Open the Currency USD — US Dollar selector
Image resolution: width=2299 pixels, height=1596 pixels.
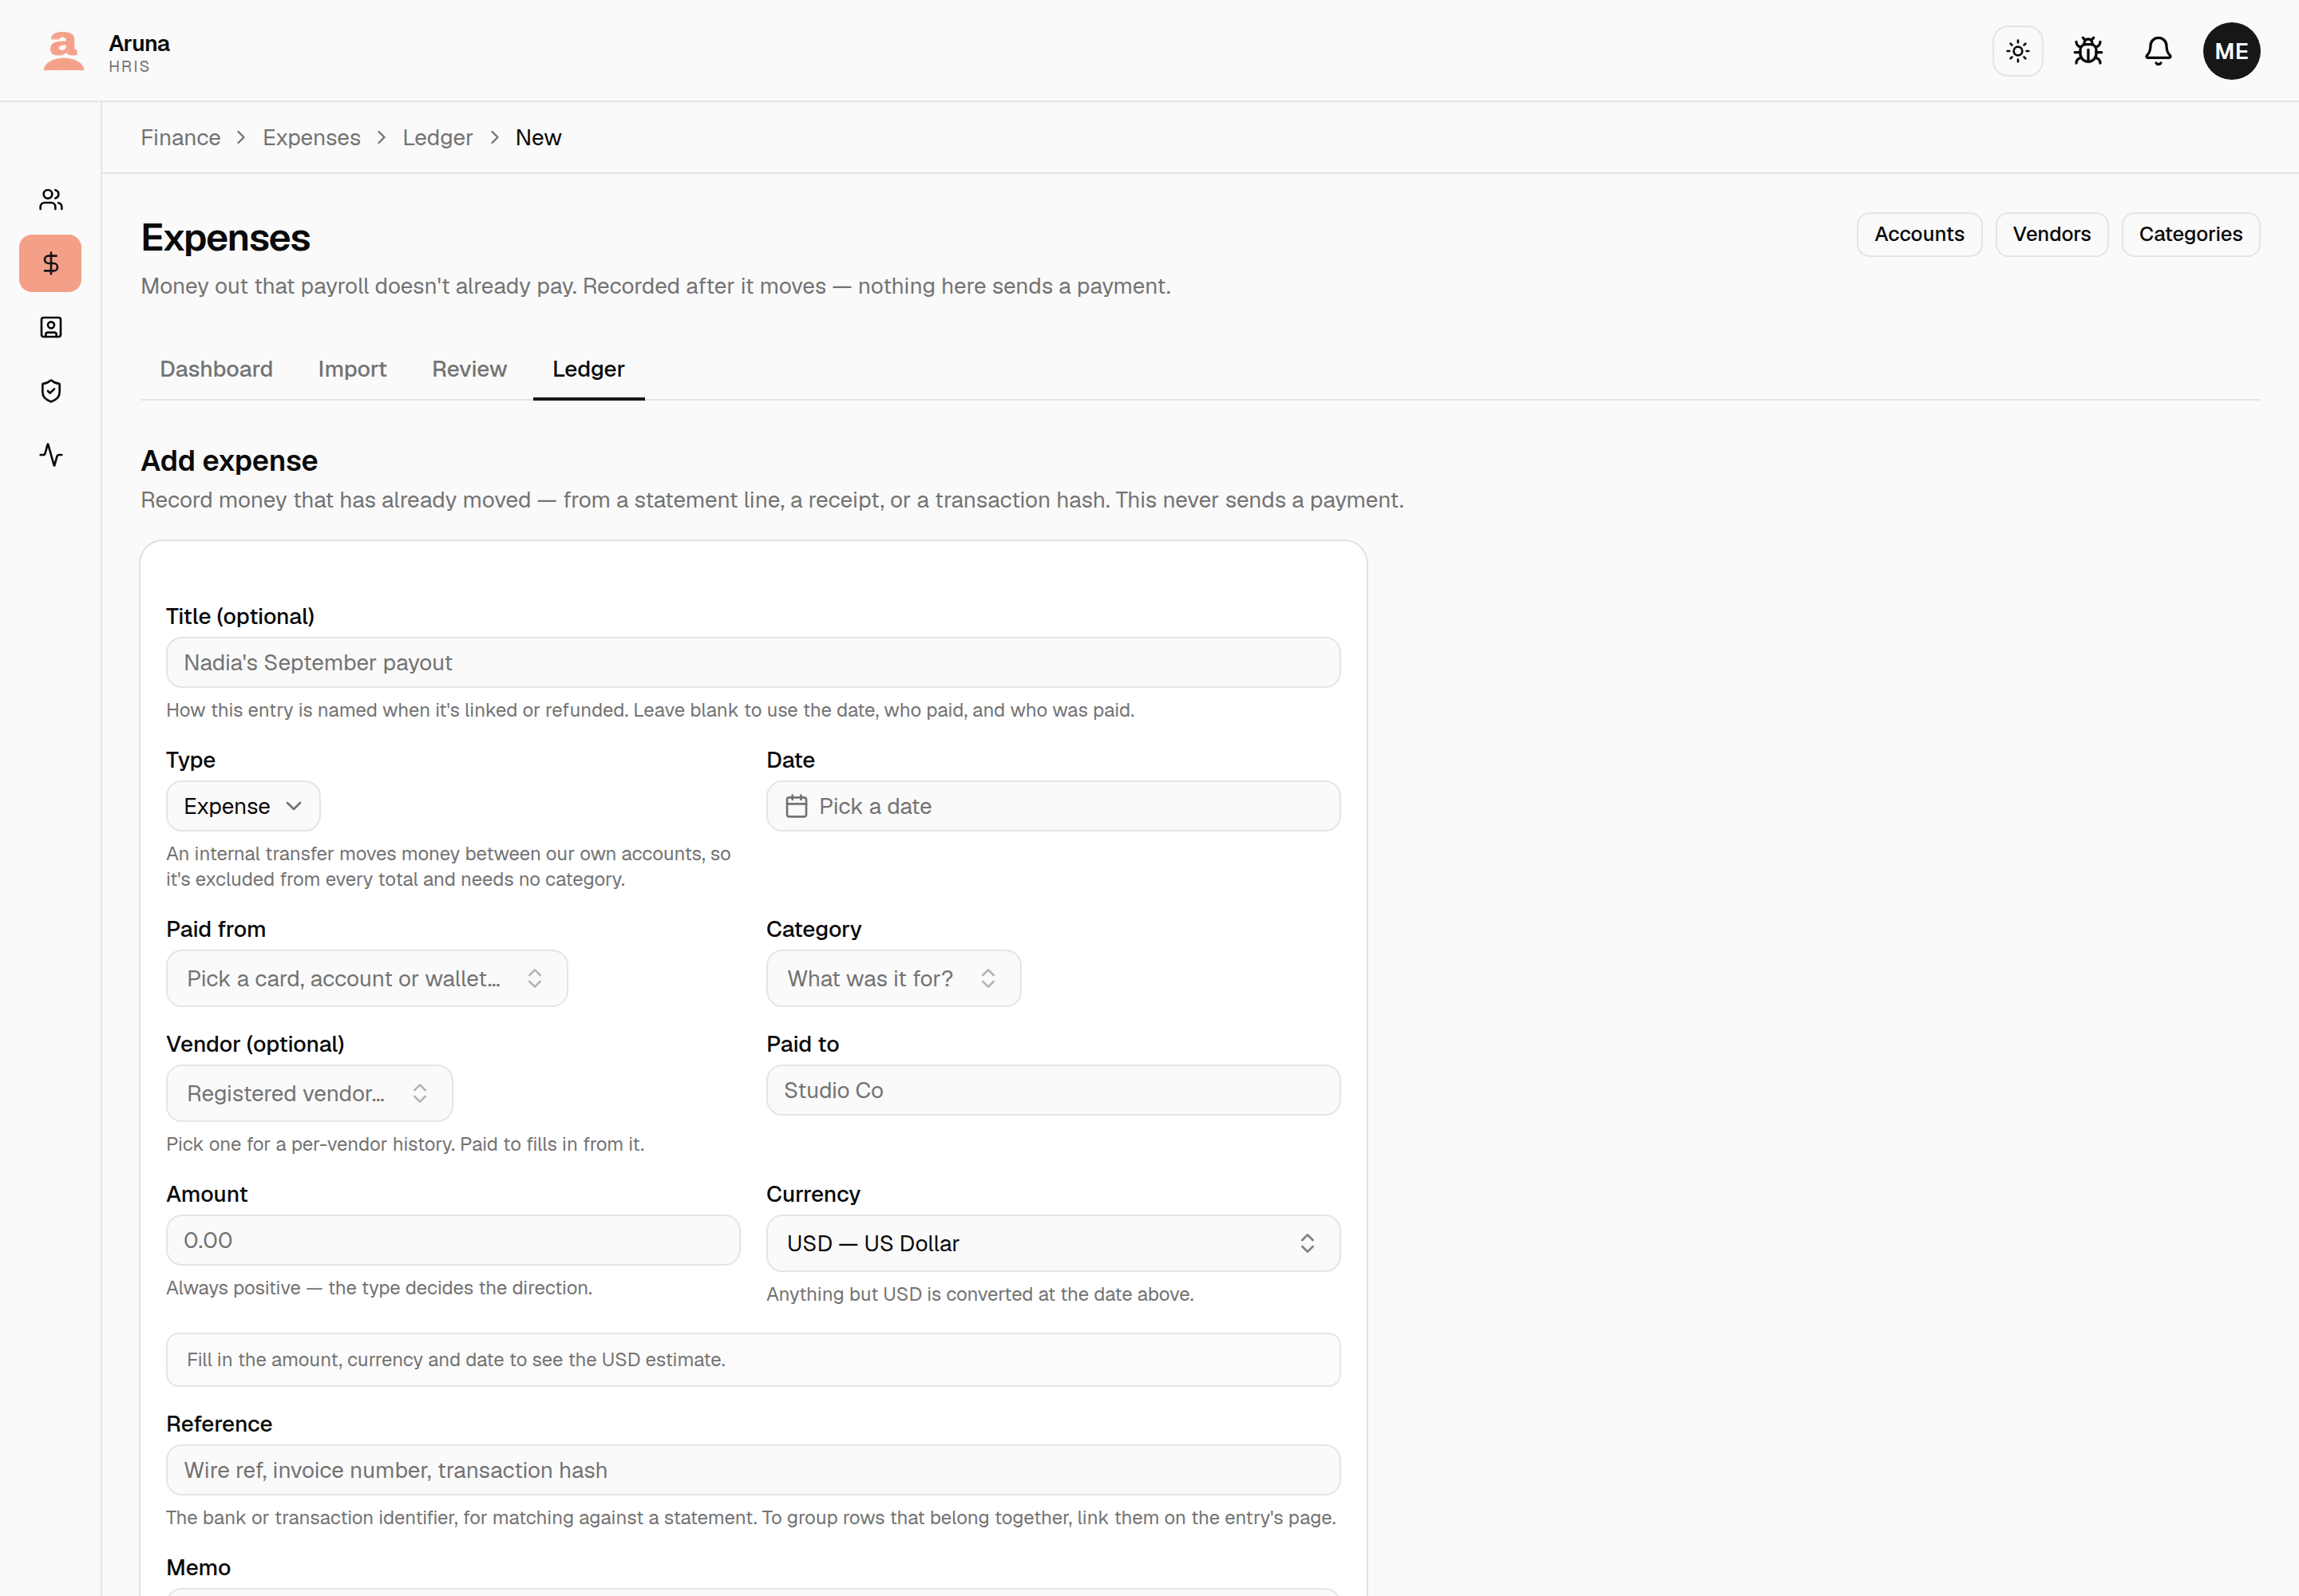[1052, 1243]
